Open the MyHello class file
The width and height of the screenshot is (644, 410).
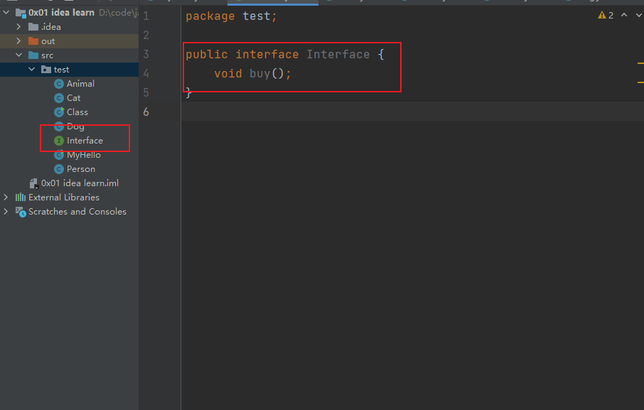tap(83, 155)
